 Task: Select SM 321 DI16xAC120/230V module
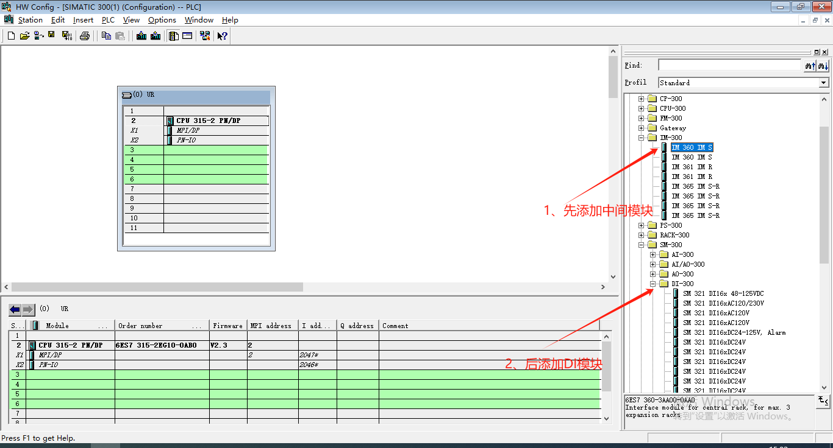click(723, 303)
